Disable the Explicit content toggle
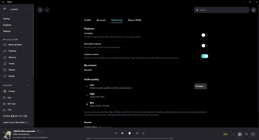This screenshot has height=140, width=259. pos(205,56)
